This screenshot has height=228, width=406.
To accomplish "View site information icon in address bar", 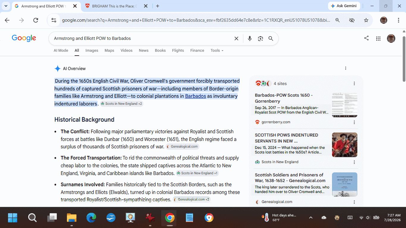I will tap(54, 20).
